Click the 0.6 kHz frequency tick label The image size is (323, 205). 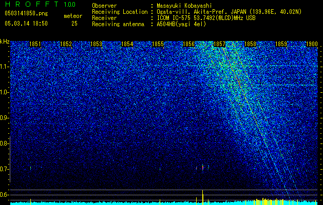[x=4, y=195]
